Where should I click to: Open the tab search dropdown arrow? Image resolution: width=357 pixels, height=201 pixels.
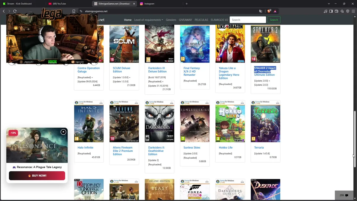(x=329, y=4)
